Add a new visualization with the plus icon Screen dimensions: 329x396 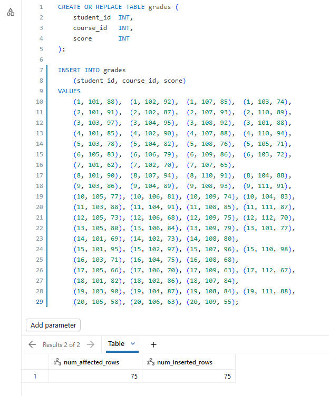153,344
